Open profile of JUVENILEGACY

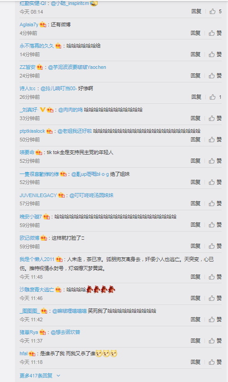(38, 195)
